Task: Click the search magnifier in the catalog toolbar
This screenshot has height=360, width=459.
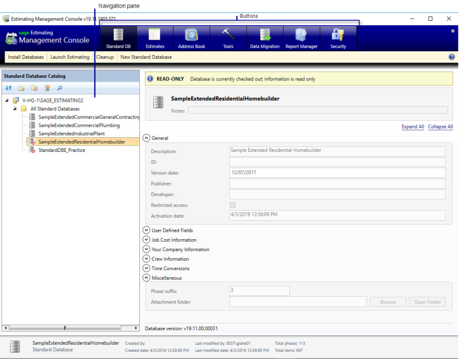Action: coord(60,89)
